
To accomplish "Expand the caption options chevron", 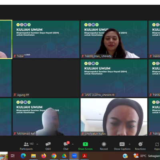I will point(130,144).
